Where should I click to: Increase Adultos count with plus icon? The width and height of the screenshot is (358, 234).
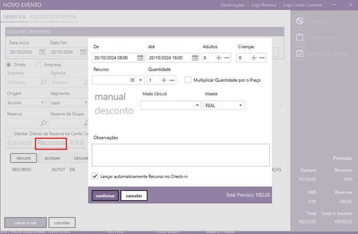[x=219, y=58]
